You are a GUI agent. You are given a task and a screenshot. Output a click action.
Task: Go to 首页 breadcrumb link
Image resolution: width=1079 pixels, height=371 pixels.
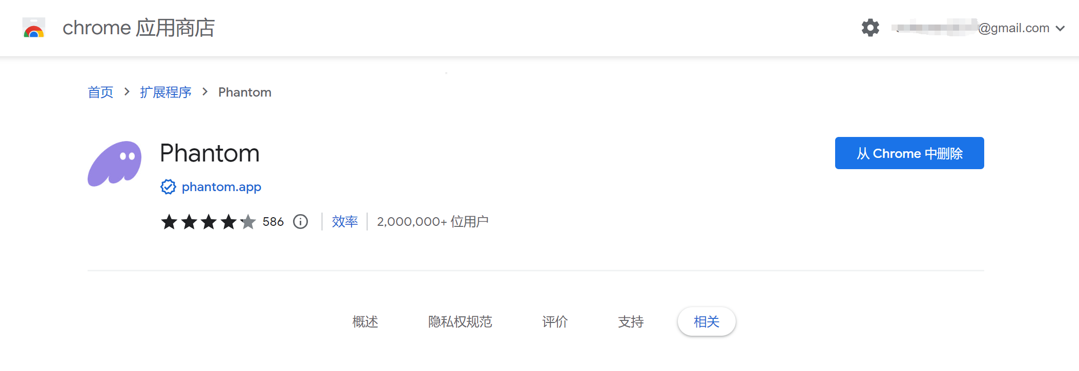[x=100, y=92]
